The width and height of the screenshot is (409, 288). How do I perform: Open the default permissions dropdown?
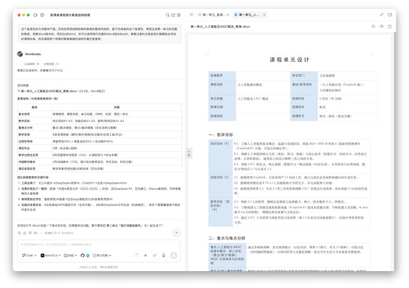tap(102, 256)
